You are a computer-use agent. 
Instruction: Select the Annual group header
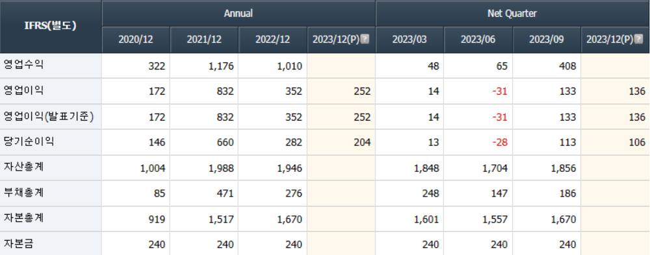pos(239,13)
